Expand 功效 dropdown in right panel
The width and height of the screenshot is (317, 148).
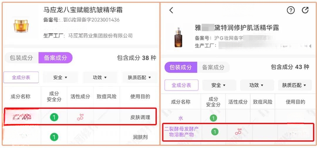pos(257,85)
